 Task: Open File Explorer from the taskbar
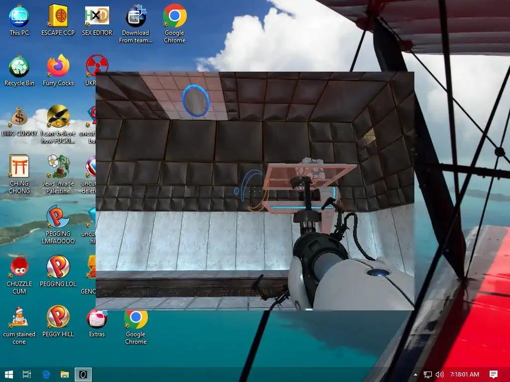(x=65, y=375)
